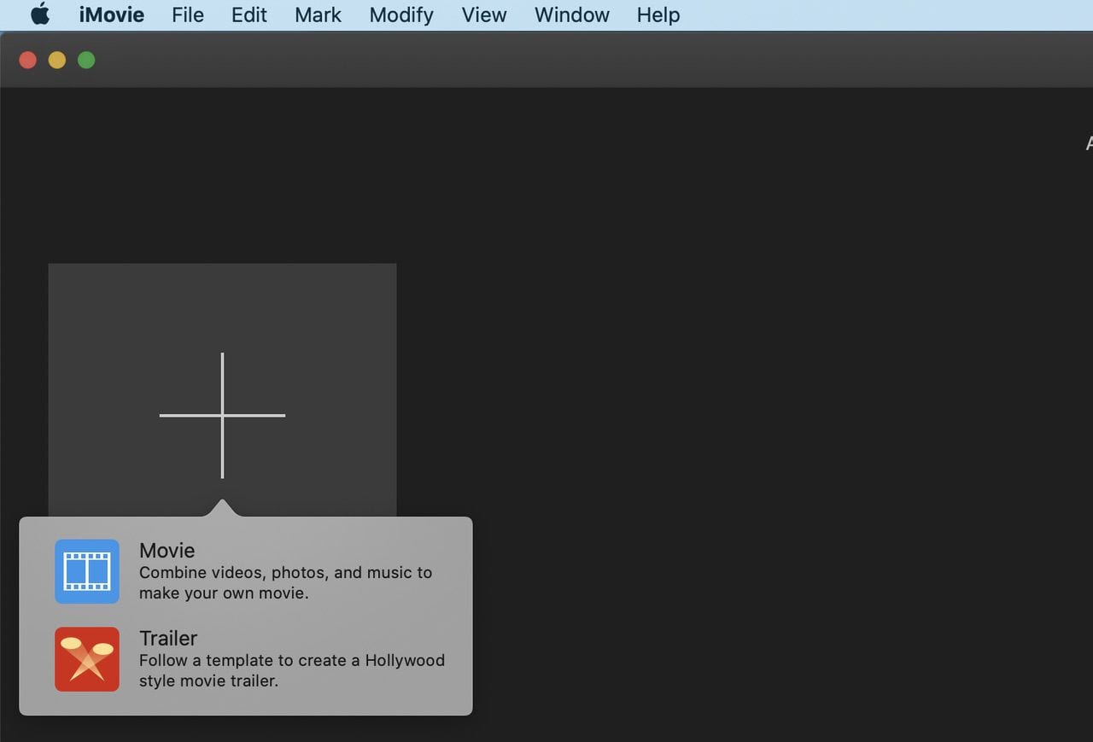Image resolution: width=1093 pixels, height=742 pixels.
Task: Open the Edit menu
Action: [249, 15]
